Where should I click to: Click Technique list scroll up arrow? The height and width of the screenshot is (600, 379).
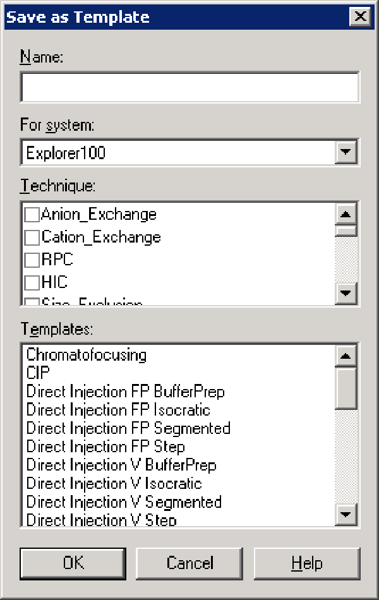[346, 214]
